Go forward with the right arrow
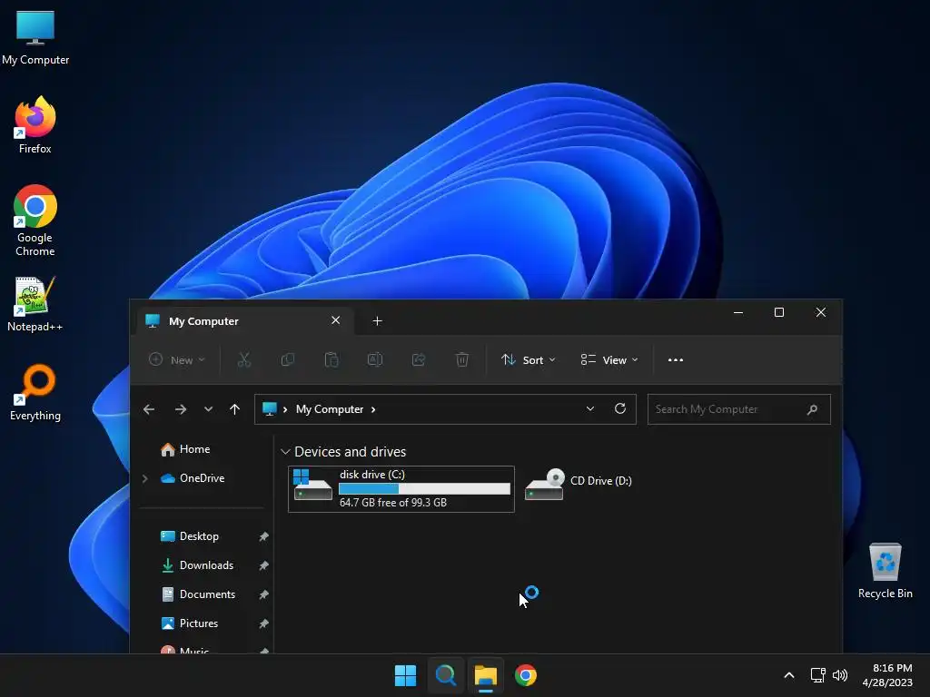 pos(181,409)
